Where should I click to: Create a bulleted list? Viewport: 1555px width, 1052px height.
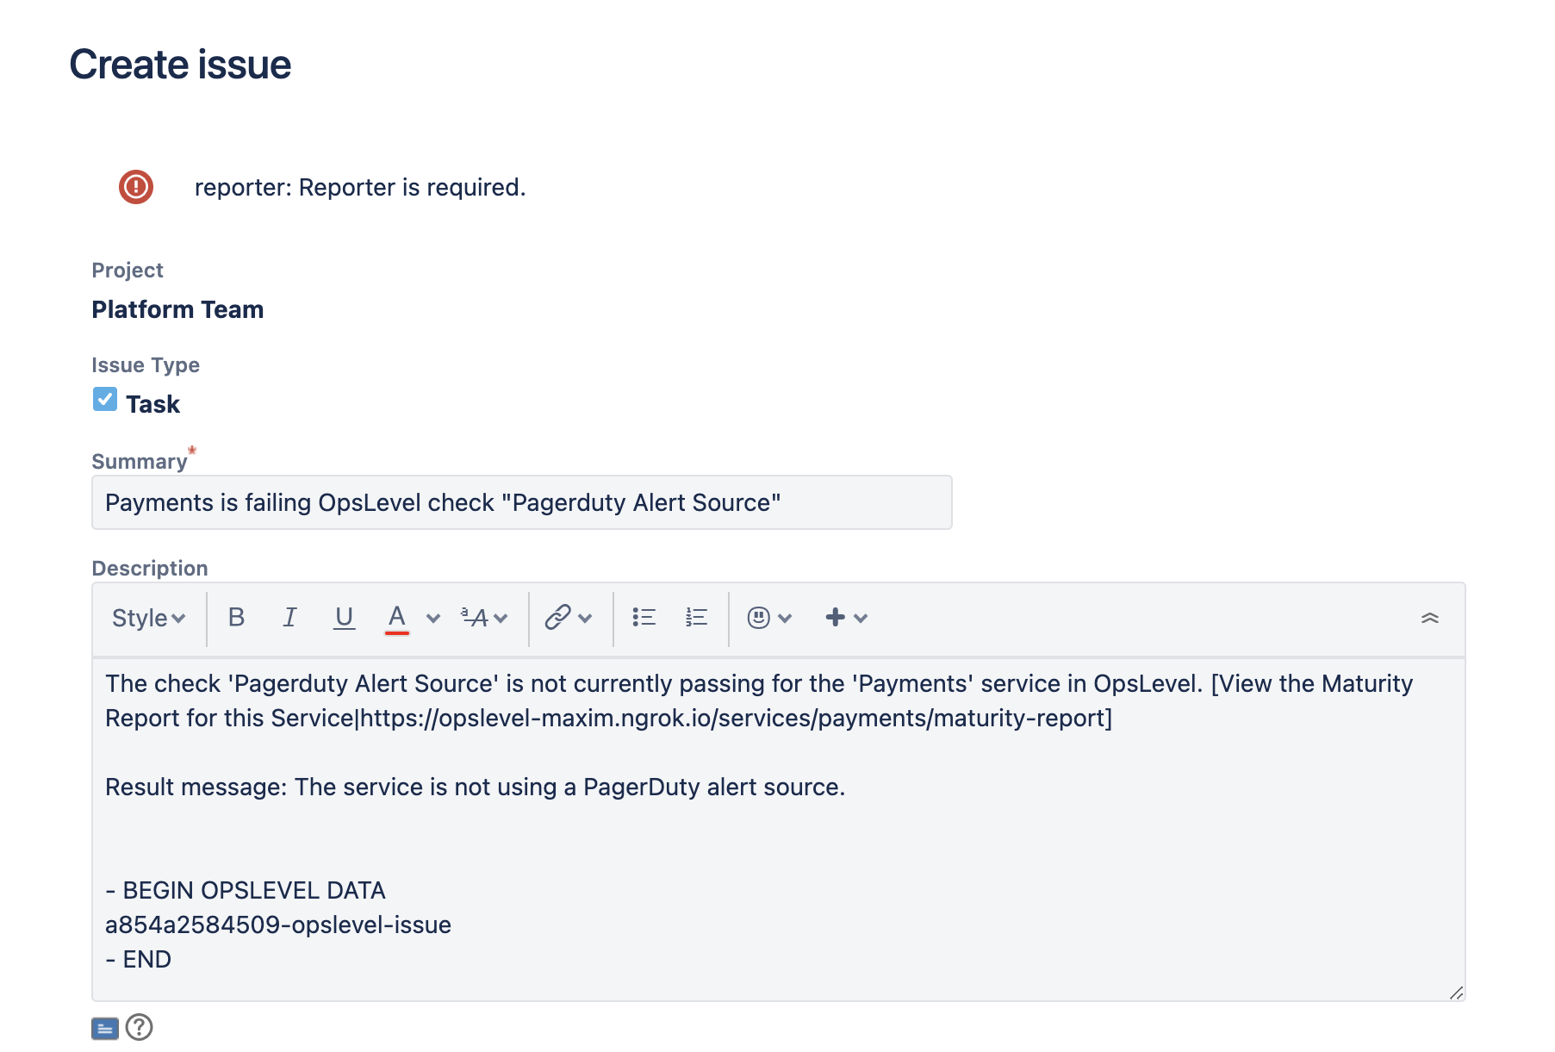click(644, 617)
